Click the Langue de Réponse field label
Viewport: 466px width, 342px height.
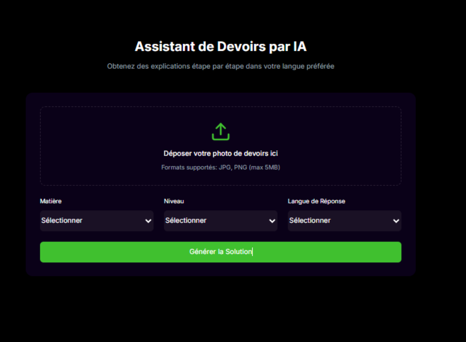316,201
